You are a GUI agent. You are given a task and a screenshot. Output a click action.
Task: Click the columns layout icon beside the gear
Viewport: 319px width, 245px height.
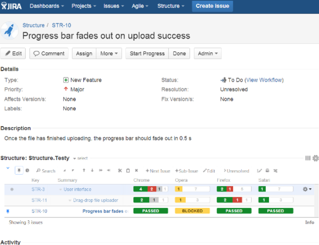(308, 158)
